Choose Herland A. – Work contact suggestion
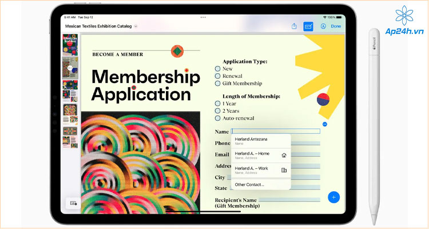Viewport: 429px width, 229px height. pos(261,170)
